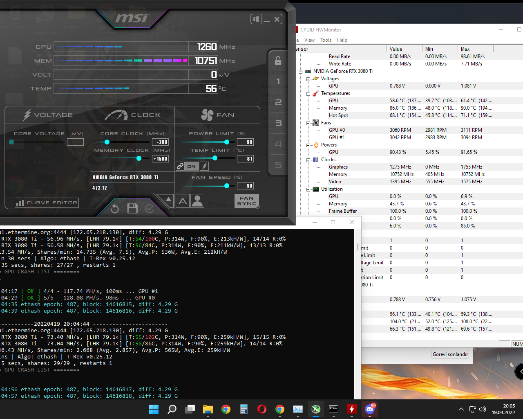The width and height of the screenshot is (523, 419).
Task: Select profile slot 2 in Afterburner
Action: point(278,102)
